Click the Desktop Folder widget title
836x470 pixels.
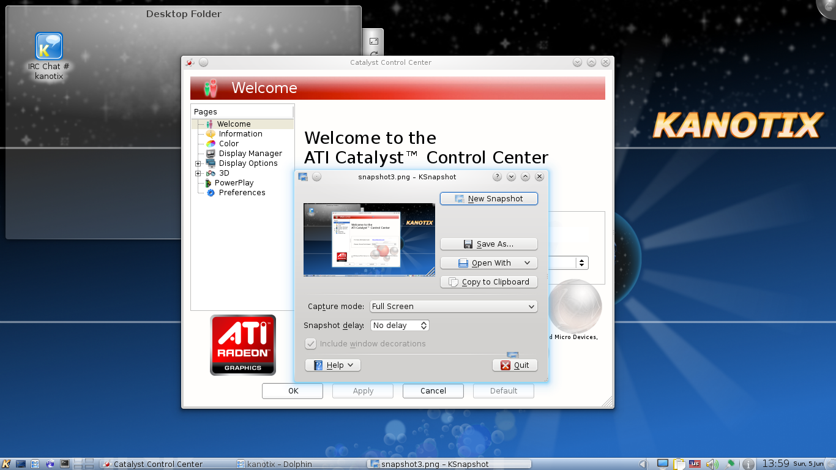click(x=184, y=14)
